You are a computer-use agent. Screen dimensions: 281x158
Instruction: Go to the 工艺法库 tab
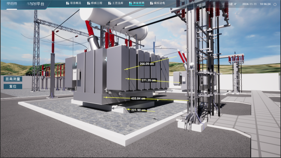(118, 3)
